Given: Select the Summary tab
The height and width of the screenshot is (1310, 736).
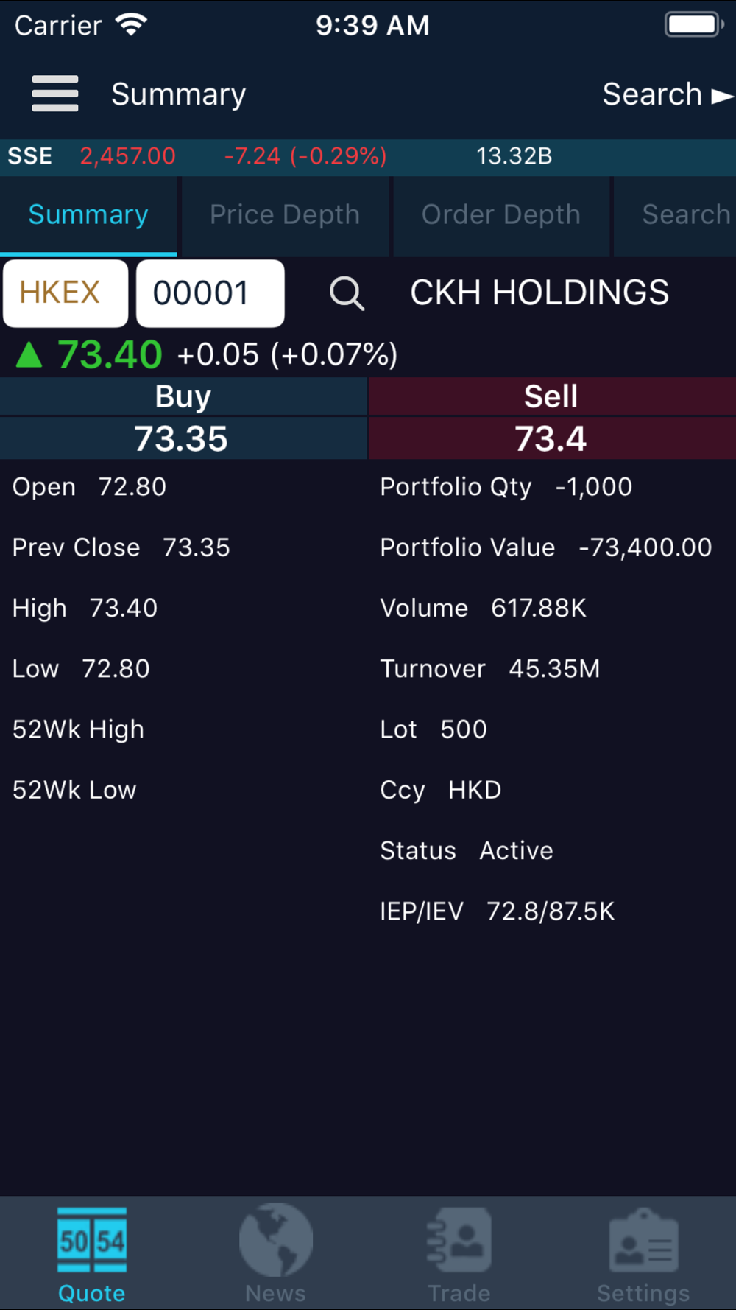Looking at the screenshot, I should click(88, 215).
